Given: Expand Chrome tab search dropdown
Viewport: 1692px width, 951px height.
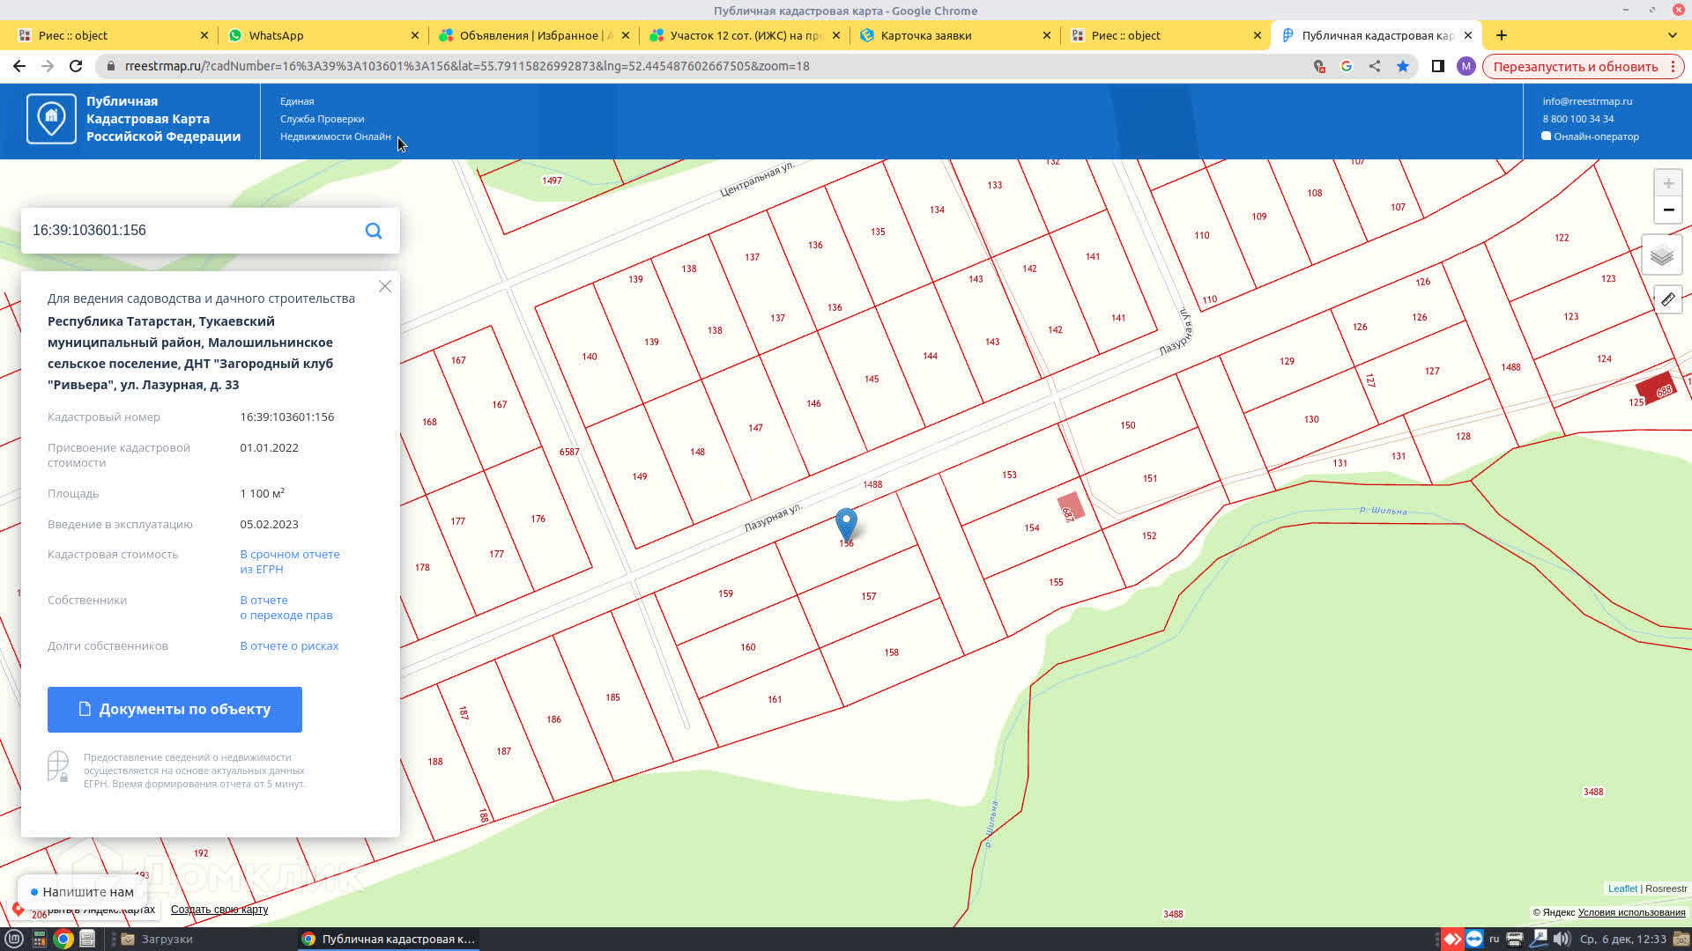Looking at the screenshot, I should (1672, 35).
